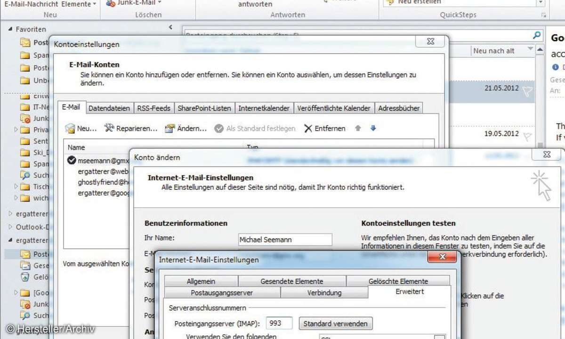
Task: Open the Such search folder below Spam
Action: 35,175
